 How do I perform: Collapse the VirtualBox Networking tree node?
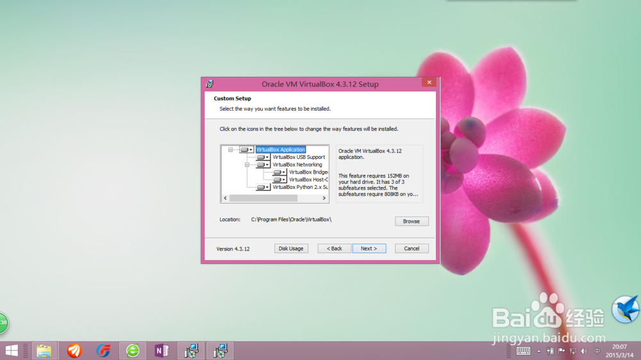click(x=247, y=165)
